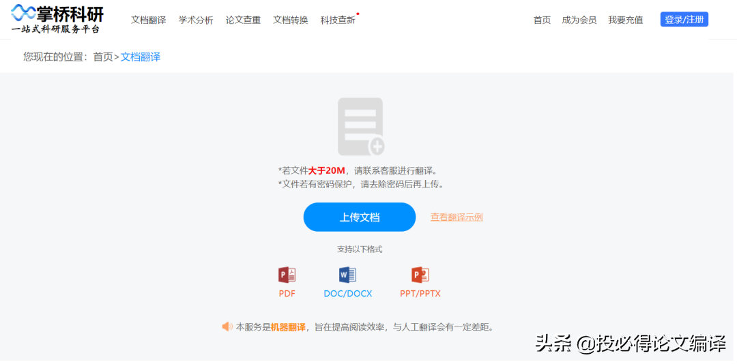Click the Word DOC/DOCX format icon

tap(347, 275)
